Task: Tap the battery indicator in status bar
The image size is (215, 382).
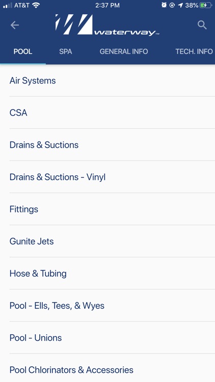Action: point(205,6)
